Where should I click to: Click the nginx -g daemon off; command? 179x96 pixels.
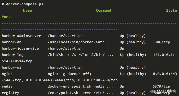point(69,74)
